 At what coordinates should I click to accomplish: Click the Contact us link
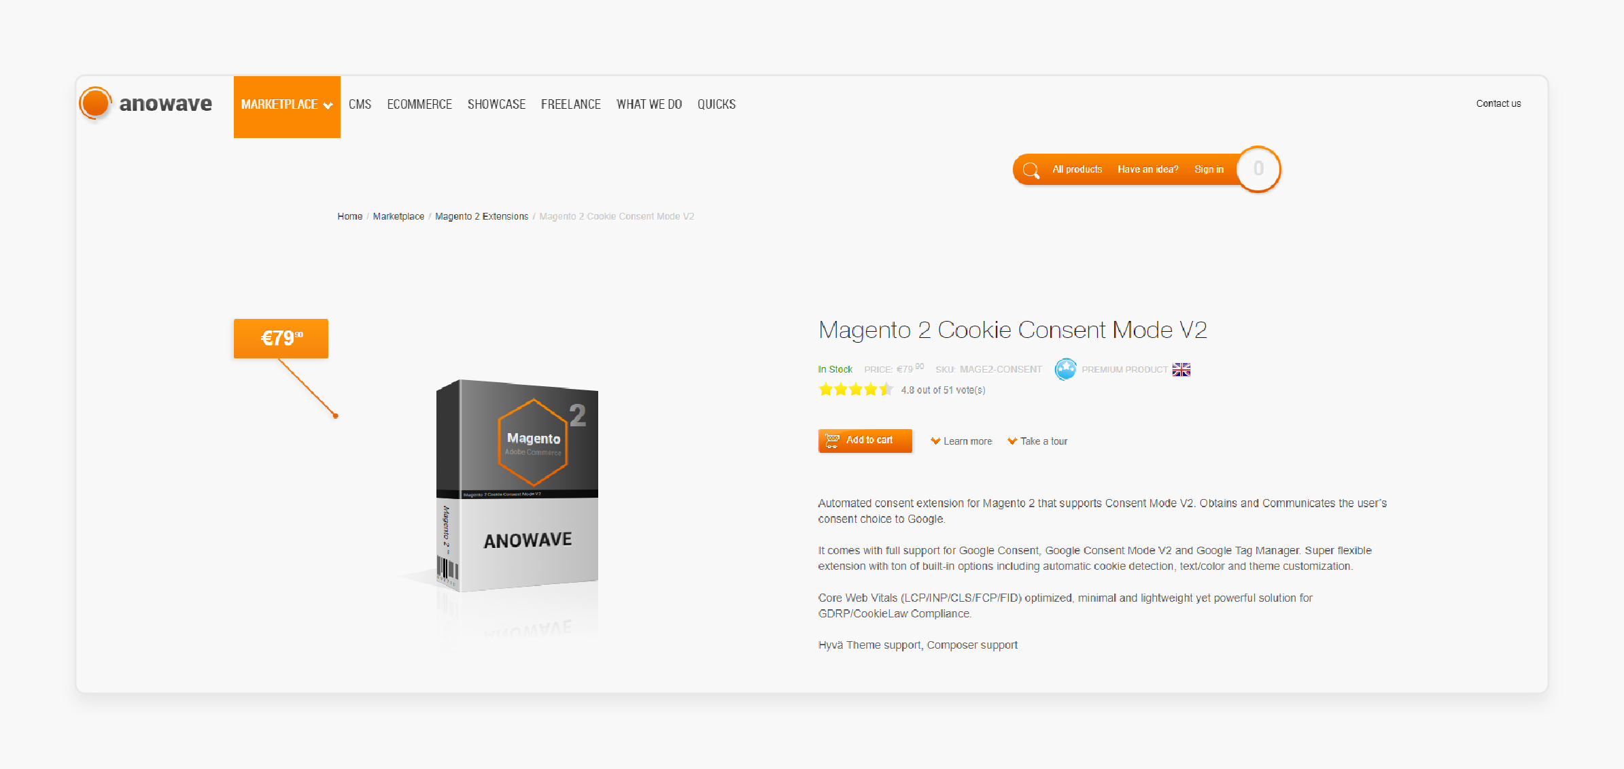coord(1496,103)
